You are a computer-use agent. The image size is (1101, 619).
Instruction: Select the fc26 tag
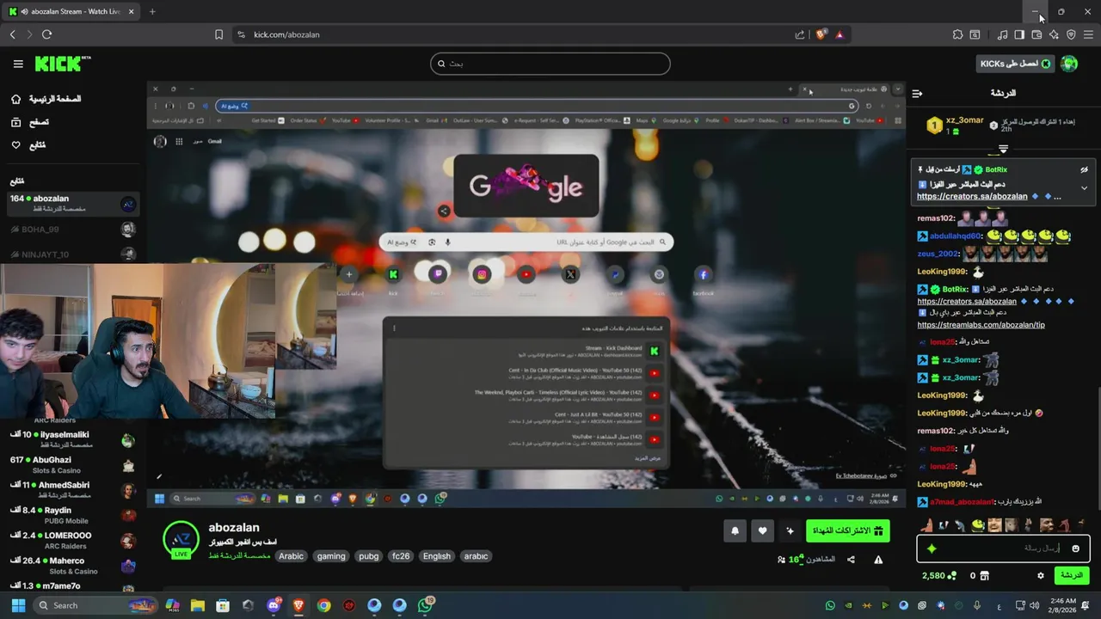click(x=401, y=556)
